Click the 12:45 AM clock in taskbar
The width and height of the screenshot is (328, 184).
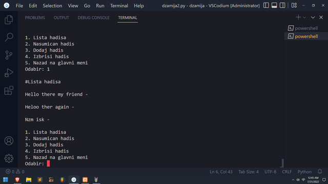313,180
